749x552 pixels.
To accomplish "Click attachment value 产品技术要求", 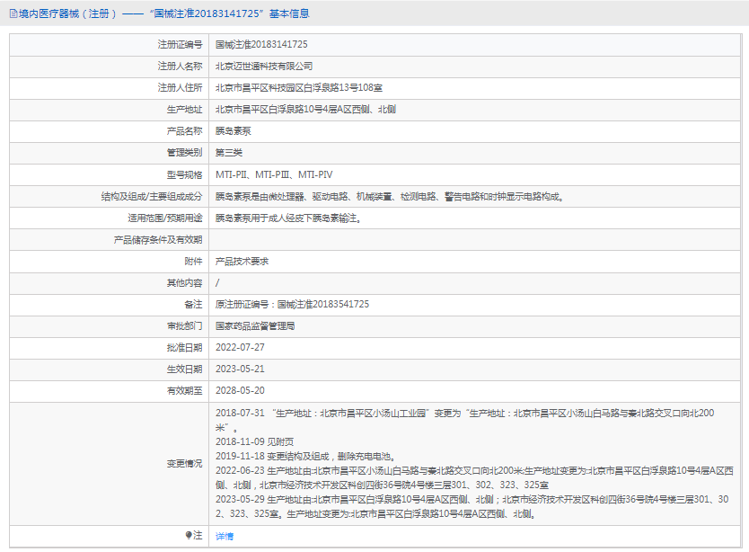I will pos(242,262).
